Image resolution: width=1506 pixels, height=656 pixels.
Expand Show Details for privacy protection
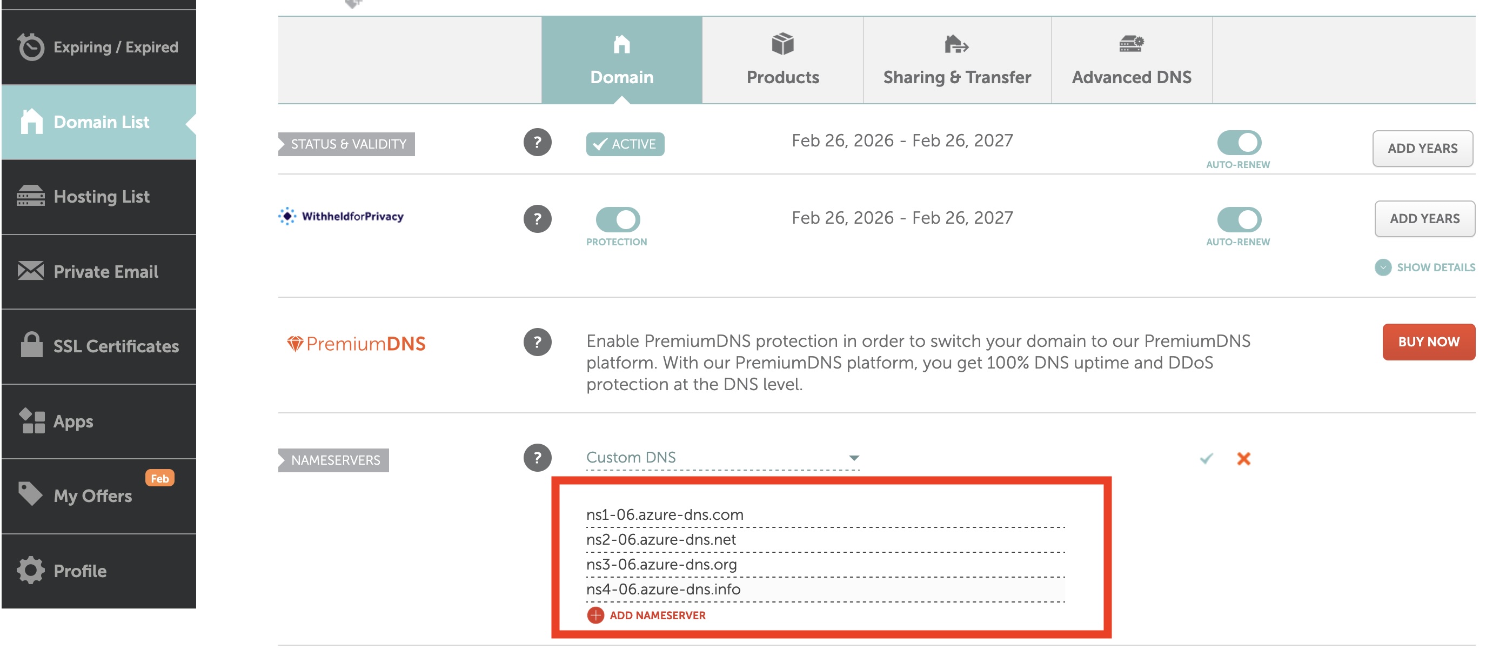tap(1425, 267)
